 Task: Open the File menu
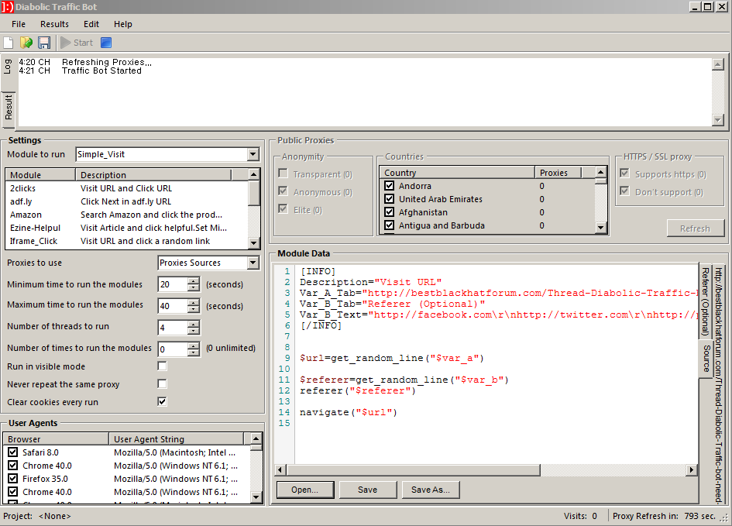pos(19,24)
